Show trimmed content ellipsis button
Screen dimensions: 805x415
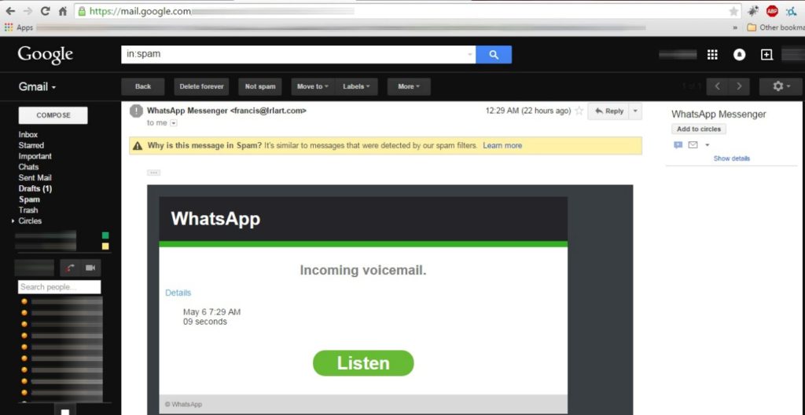153,173
